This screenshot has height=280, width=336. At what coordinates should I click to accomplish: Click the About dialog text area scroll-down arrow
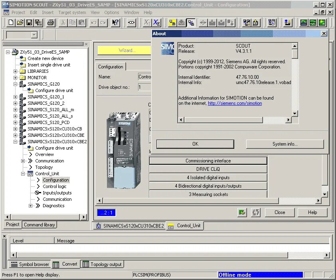point(295,113)
